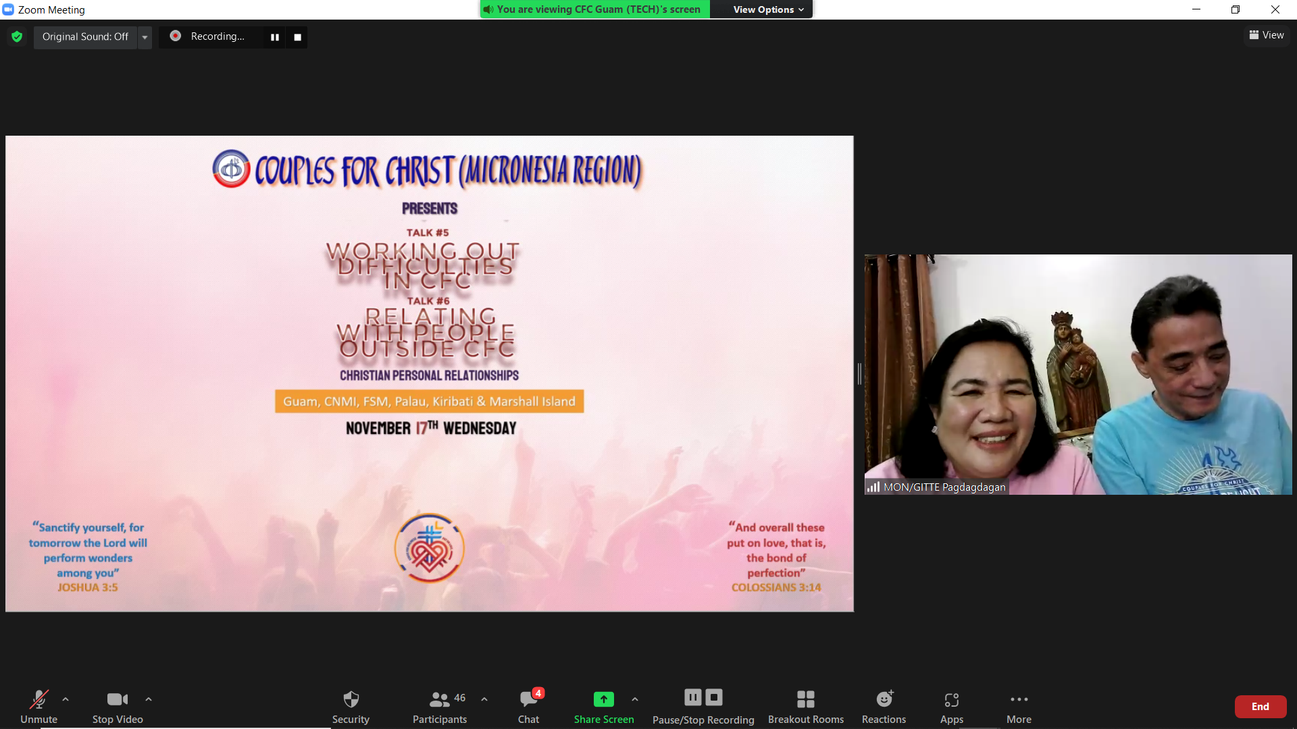Open Zoom Apps
The height and width of the screenshot is (729, 1297).
[x=952, y=706]
